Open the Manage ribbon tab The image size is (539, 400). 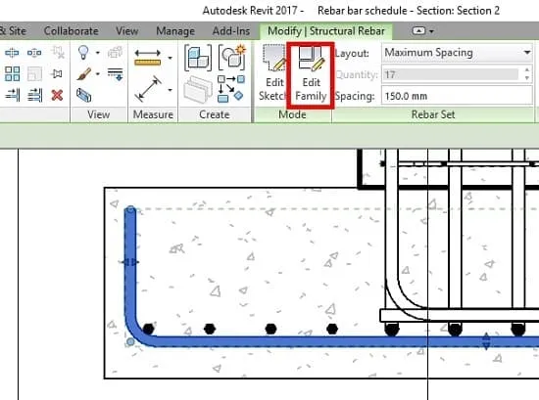coord(175,31)
